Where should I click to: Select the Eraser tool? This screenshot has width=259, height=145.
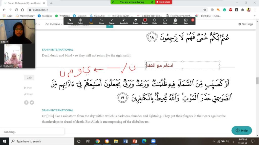[136, 21]
